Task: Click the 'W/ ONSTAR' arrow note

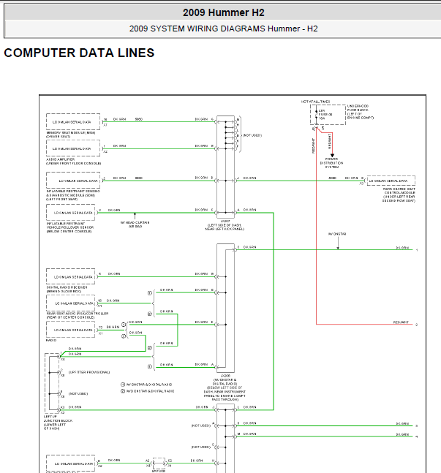Action: (337, 234)
